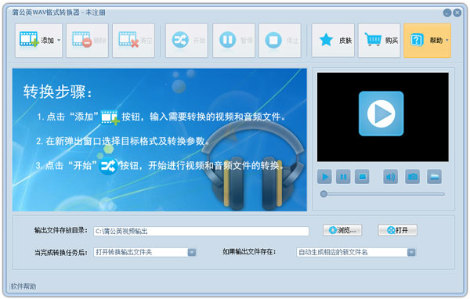This screenshot has width=470, height=299.
Task: Open the 如果输出文件存在 dropdown
Action: [x=356, y=252]
